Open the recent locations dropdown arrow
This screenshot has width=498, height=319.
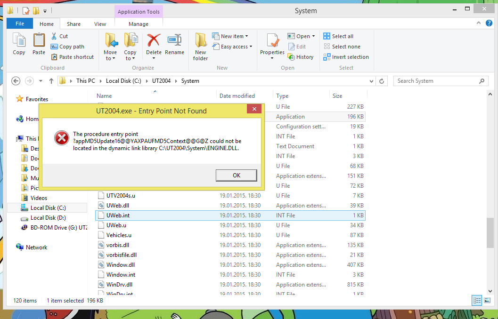[41, 81]
